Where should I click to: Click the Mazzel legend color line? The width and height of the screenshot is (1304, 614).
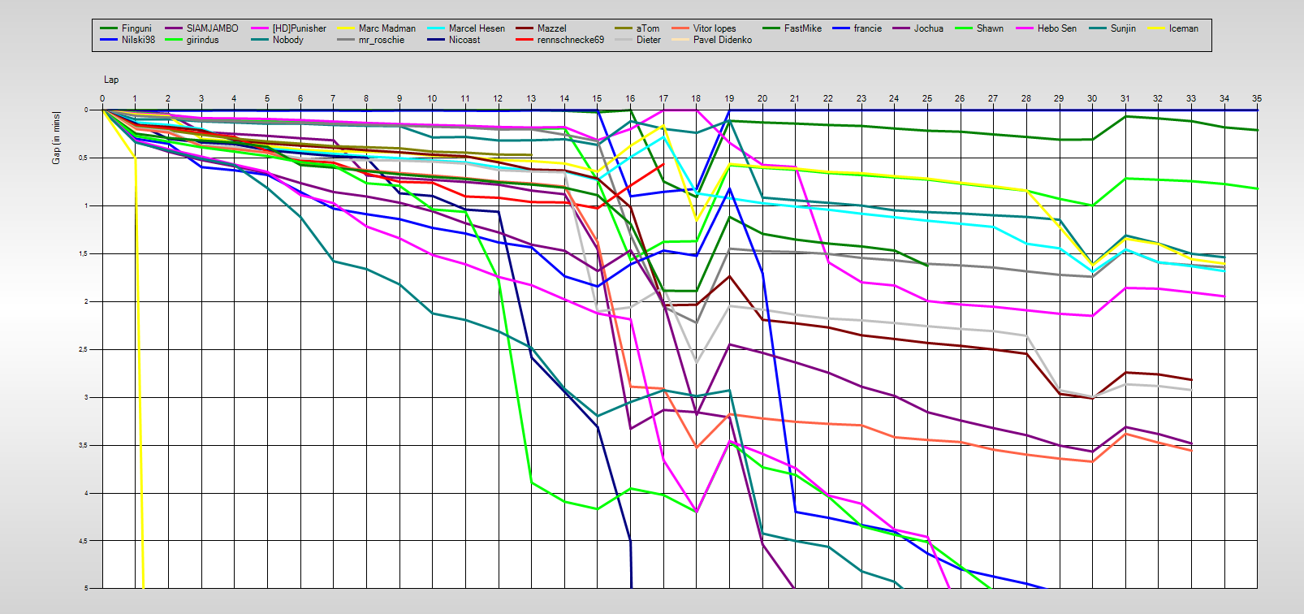pos(525,28)
